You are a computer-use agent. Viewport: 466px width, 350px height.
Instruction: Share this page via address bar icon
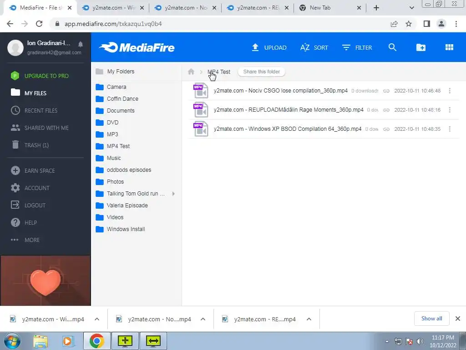(x=394, y=24)
